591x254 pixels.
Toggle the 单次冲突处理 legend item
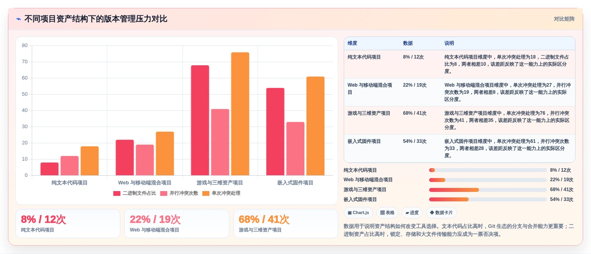coord(221,193)
